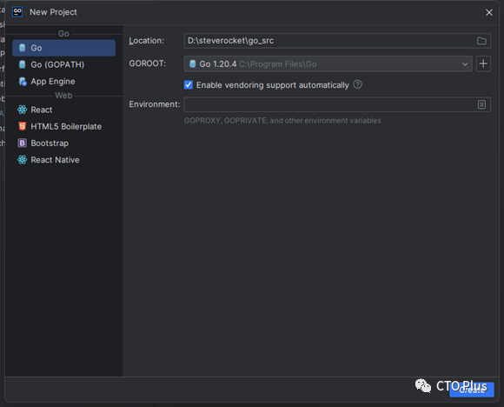Browse folder icon in Location field
This screenshot has width=504, height=407.
click(x=481, y=41)
